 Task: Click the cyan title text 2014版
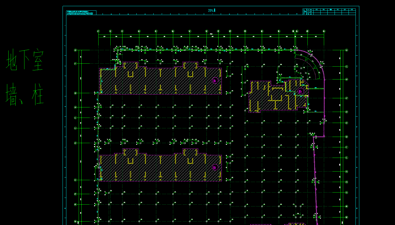(x=212, y=10)
